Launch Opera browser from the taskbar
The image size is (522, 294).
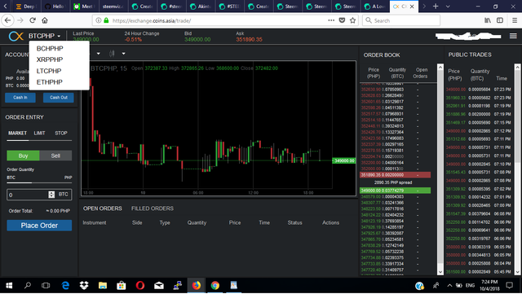point(140,285)
